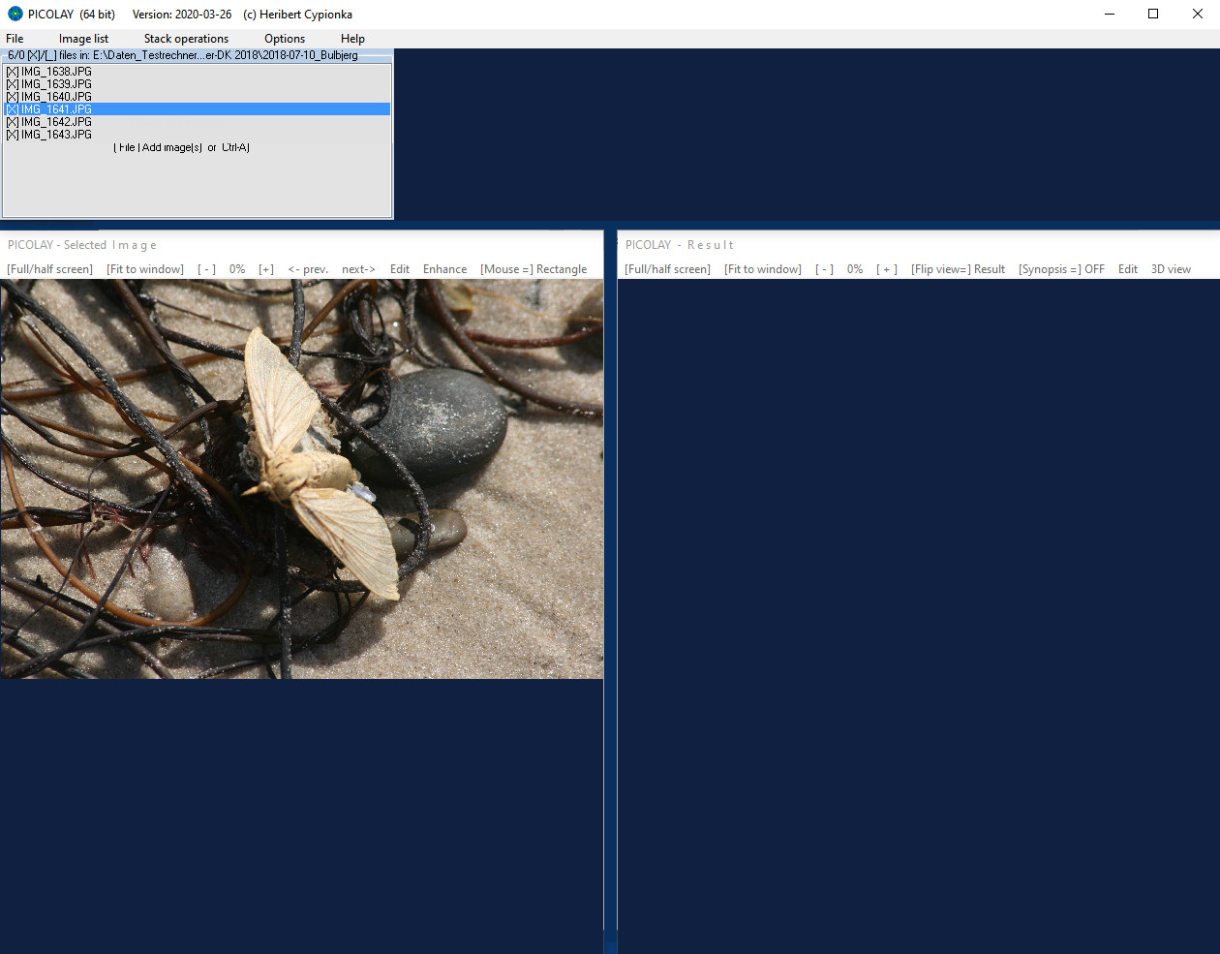Viewport: 1220px width, 954px height.
Task: Toggle the IMG_1643.JPG checkbox mark
Action: click(13, 135)
